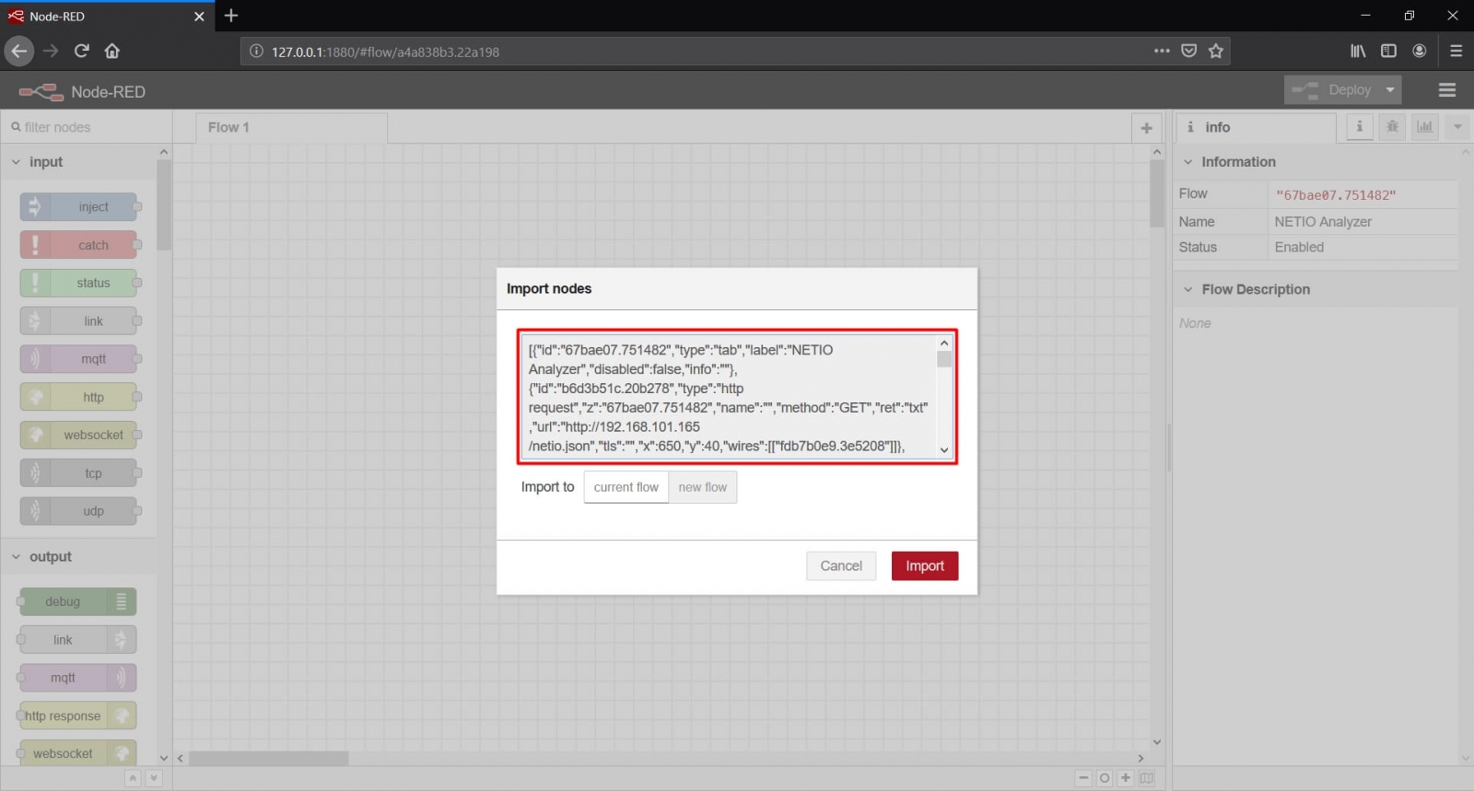This screenshot has width=1474, height=791.
Task: Collapse the input palette category
Action: pyautogui.click(x=78, y=162)
